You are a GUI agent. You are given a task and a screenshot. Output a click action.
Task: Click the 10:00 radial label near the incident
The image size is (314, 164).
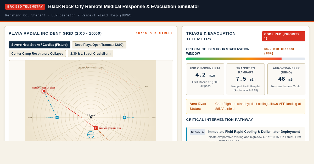[38, 86]
